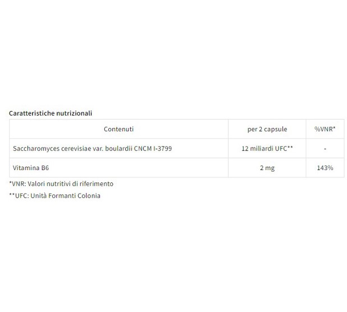Select the 'Vitamina B6' row label
The width and height of the screenshot is (347, 312).
tap(31, 168)
